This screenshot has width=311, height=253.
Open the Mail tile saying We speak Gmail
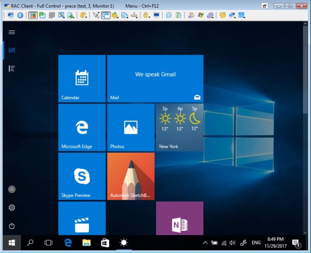click(155, 78)
